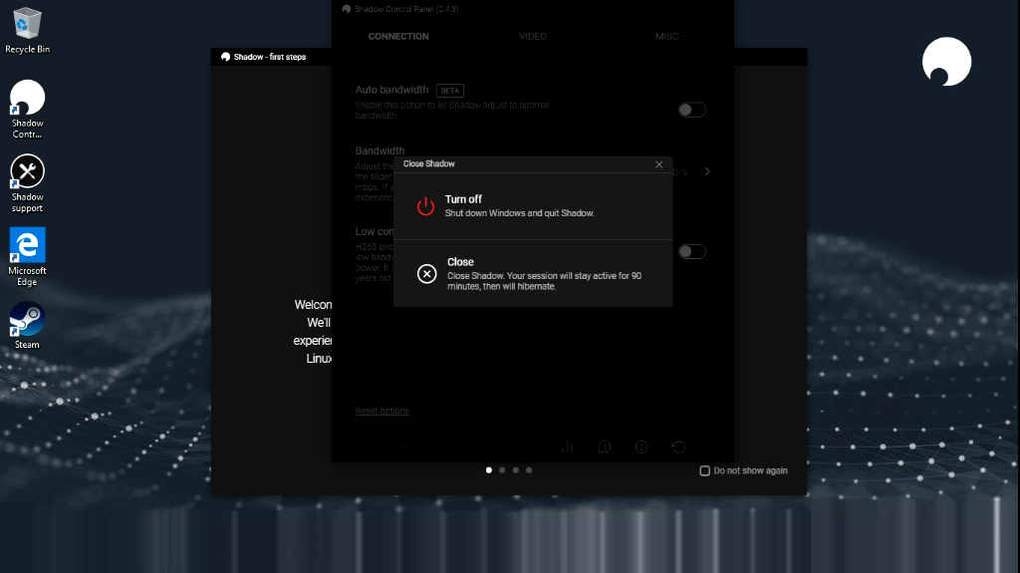Go to the fourth page dot in first steps

click(x=529, y=470)
